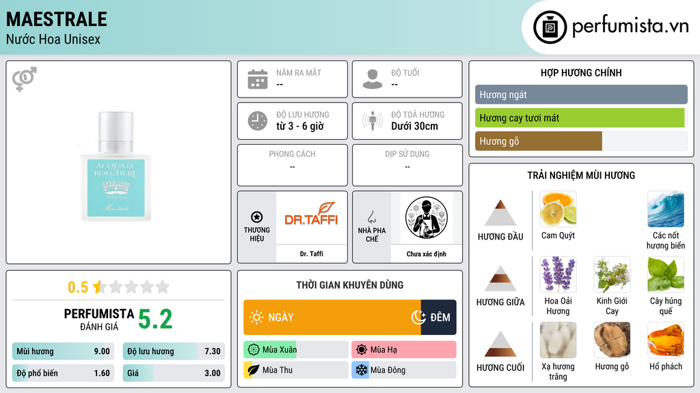Click the Phong cách card
The width and height of the screenshot is (700, 393).
pyautogui.click(x=293, y=165)
